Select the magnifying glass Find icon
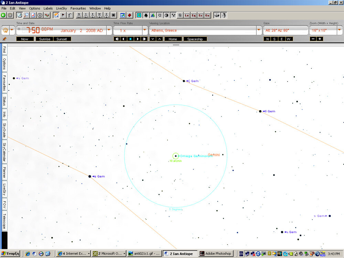The width and height of the screenshot is (344, 258). (26, 15)
